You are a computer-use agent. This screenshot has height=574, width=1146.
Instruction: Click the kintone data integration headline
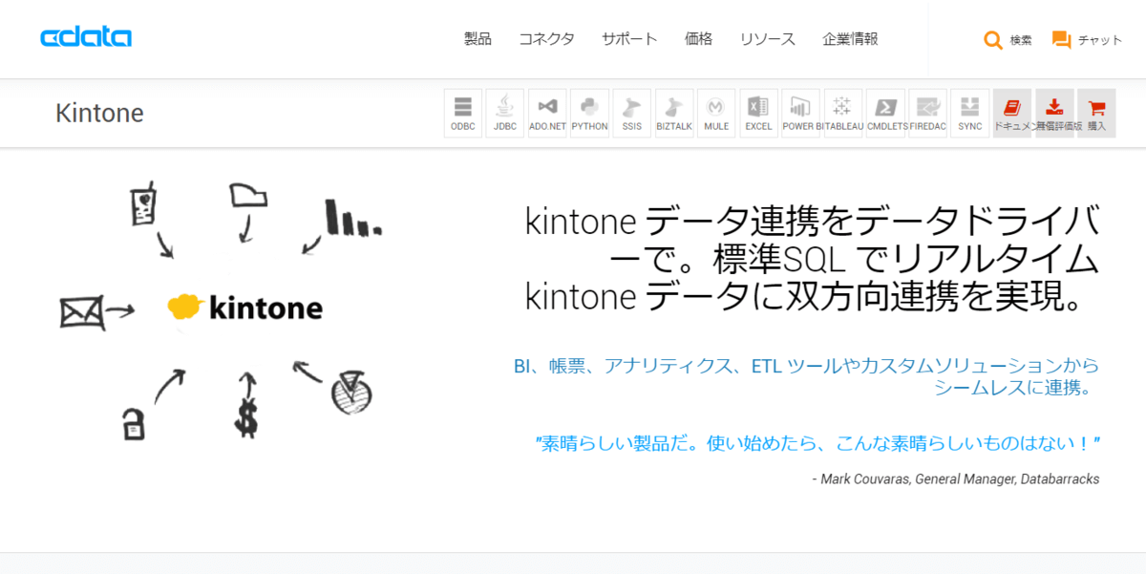(x=812, y=259)
